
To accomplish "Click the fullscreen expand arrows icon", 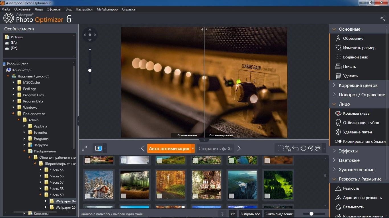I will click(x=84, y=148).
